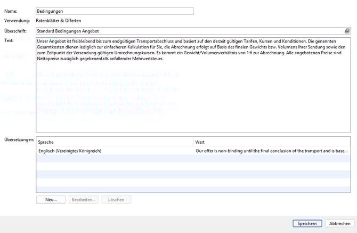Image resolution: width=357 pixels, height=233 pixels.
Task: Click the Verwendung label
Action: [x=17, y=20]
